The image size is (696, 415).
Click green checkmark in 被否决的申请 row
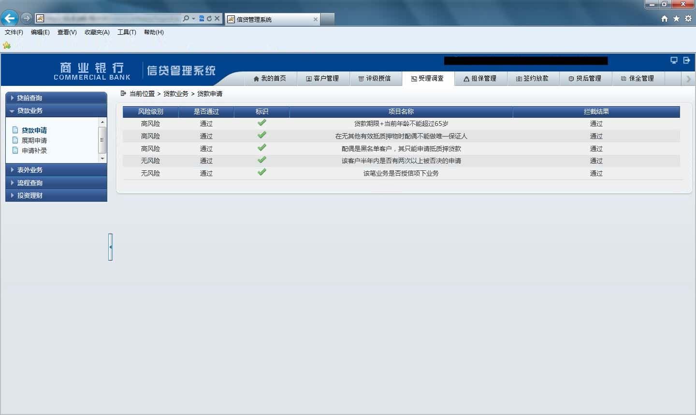pyautogui.click(x=262, y=160)
